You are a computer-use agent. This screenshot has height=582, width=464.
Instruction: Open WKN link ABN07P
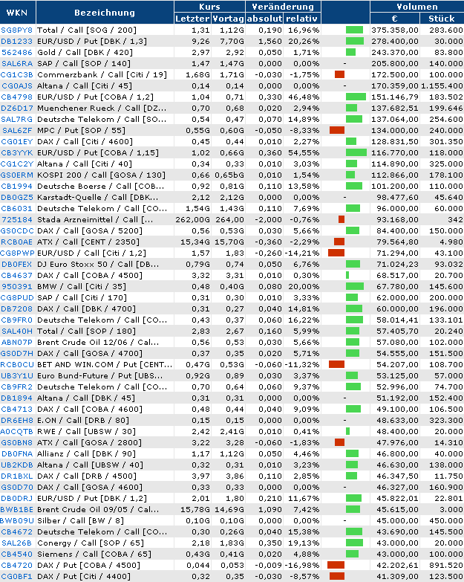pos(16,342)
